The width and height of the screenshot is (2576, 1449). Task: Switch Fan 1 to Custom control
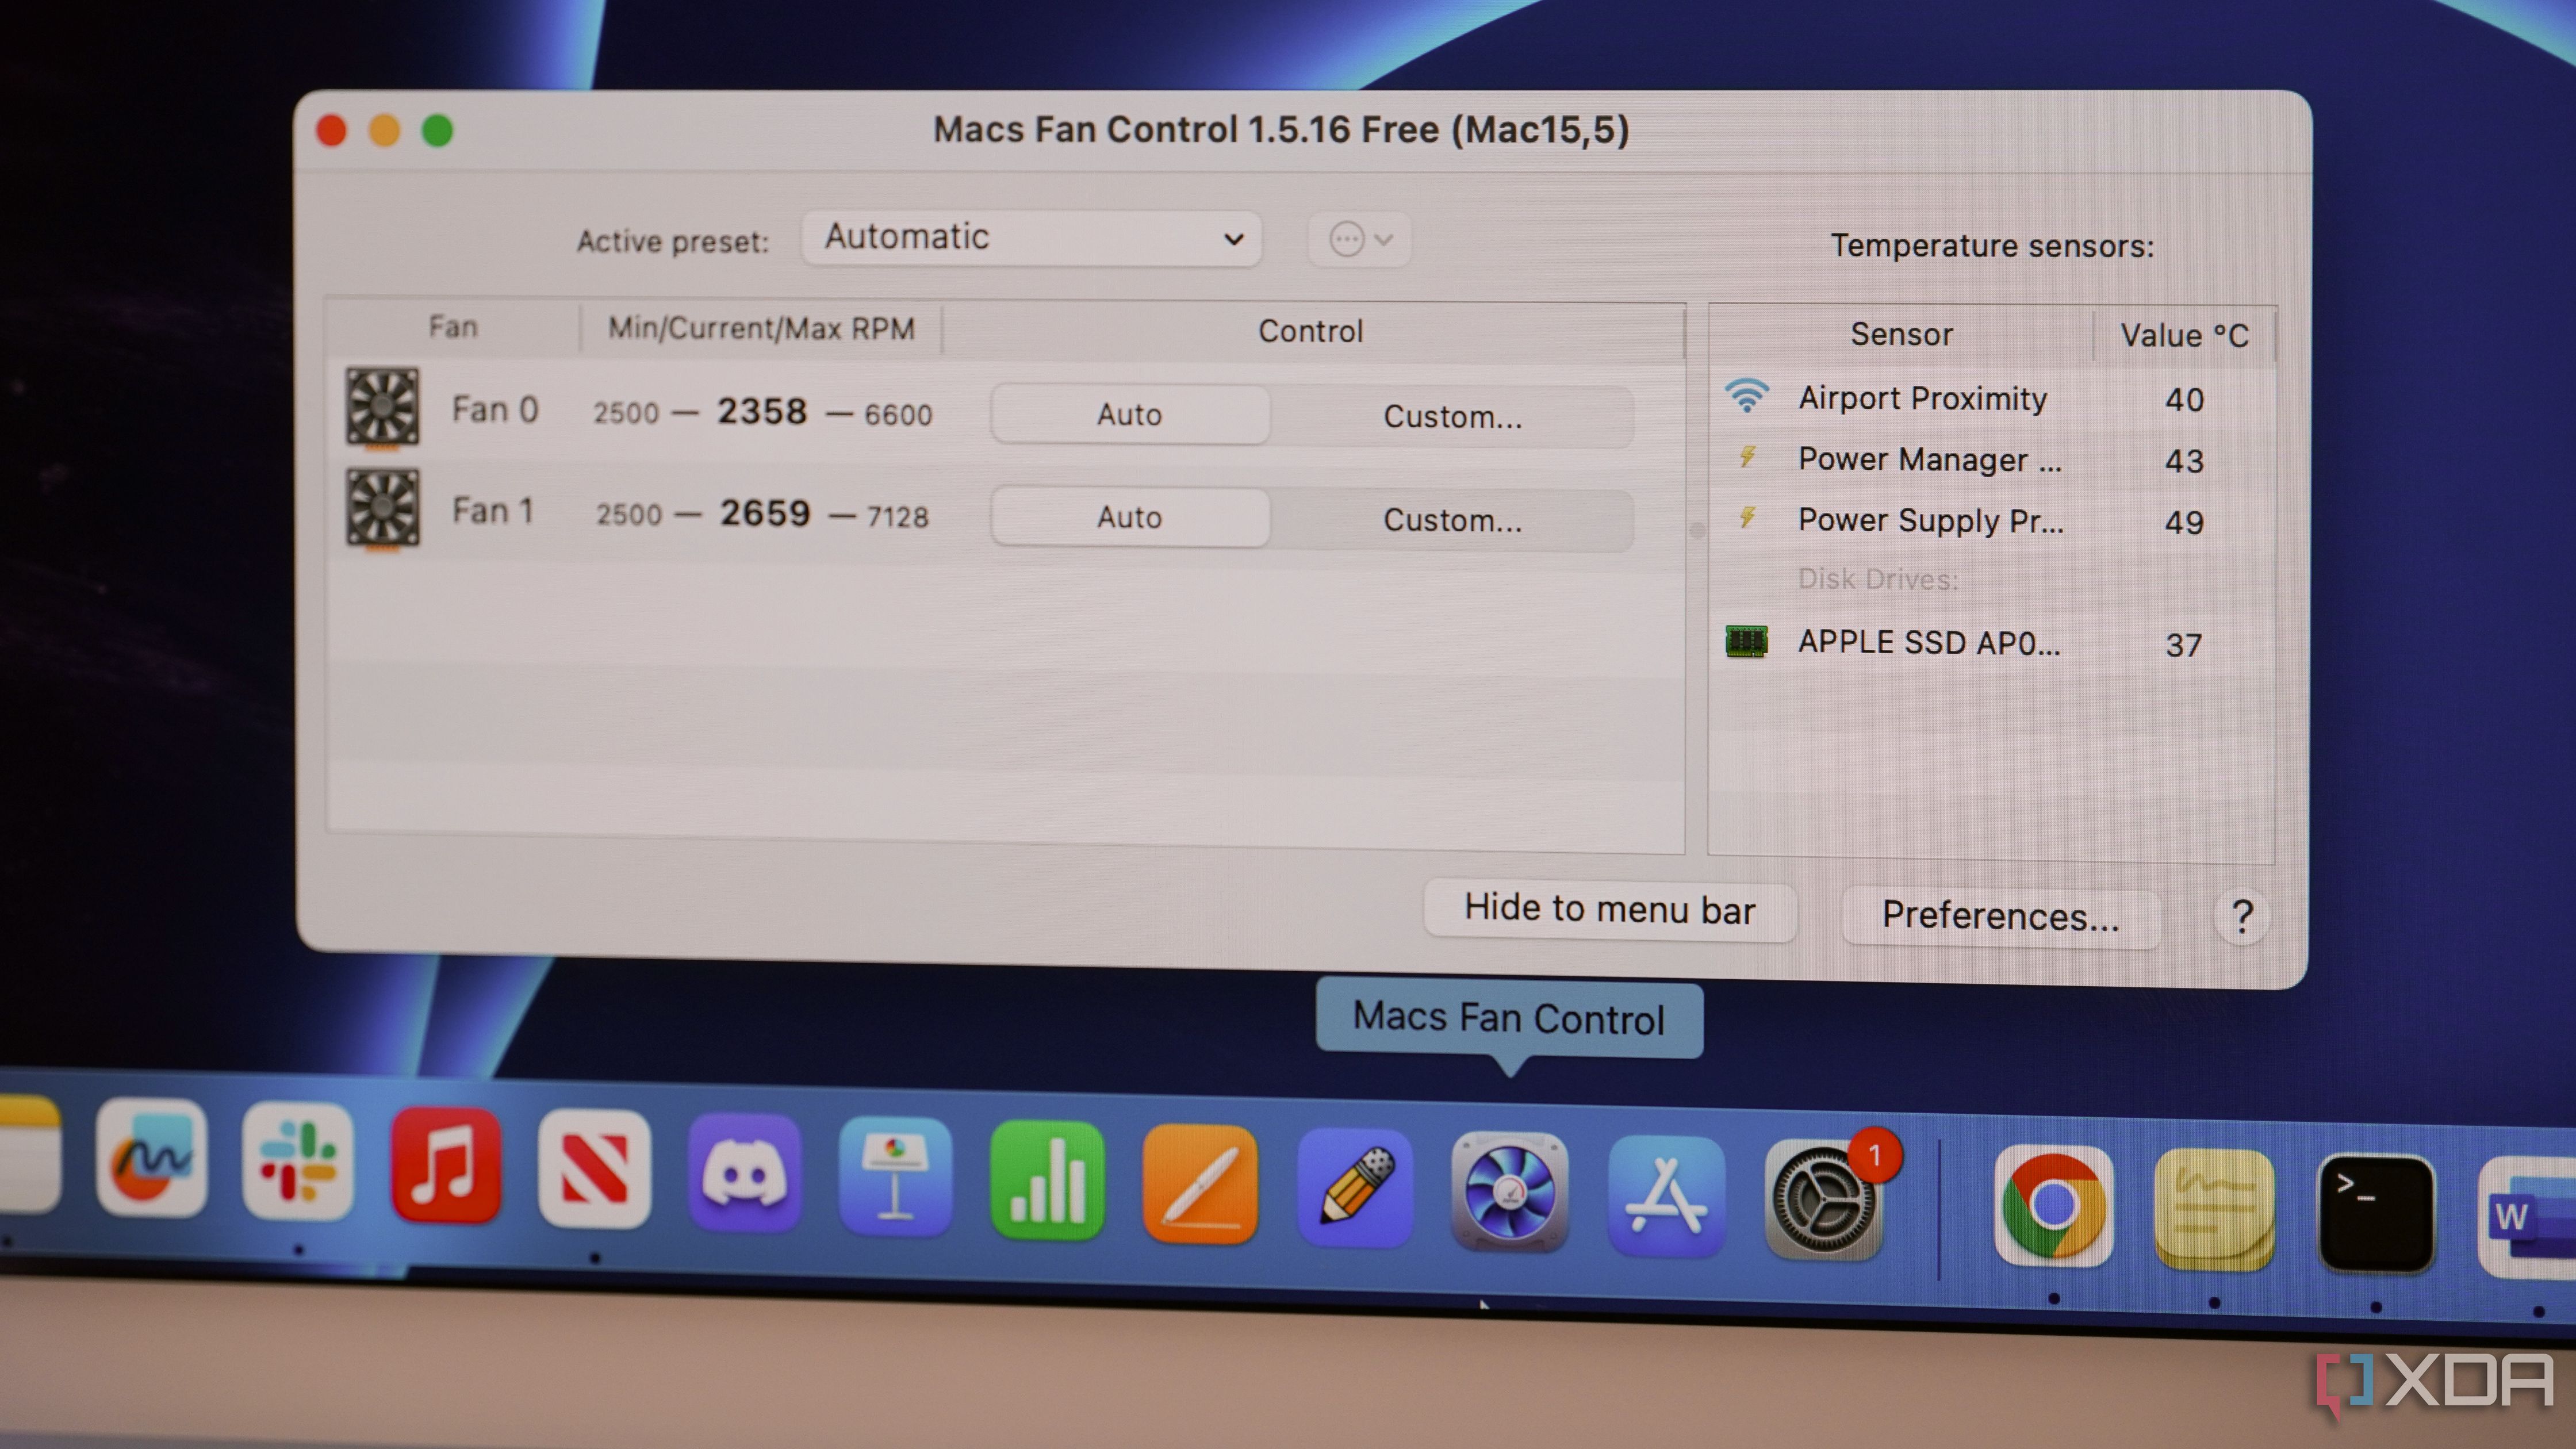pos(1452,520)
